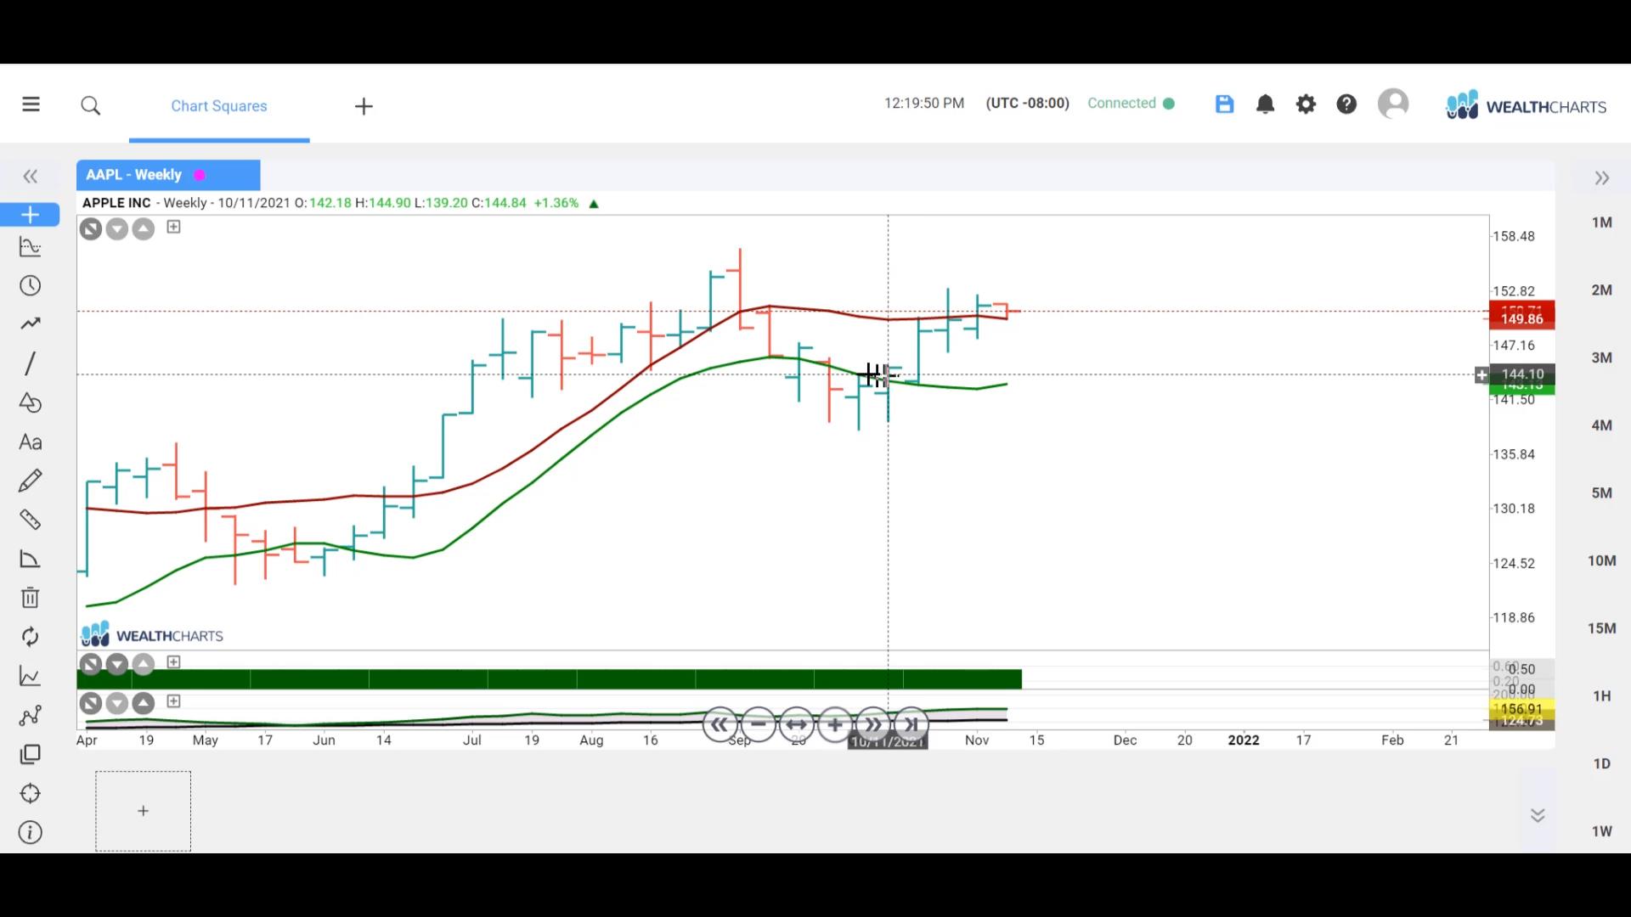The width and height of the screenshot is (1631, 917).
Task: Select the target crosshair sync icon
Action: [30, 794]
